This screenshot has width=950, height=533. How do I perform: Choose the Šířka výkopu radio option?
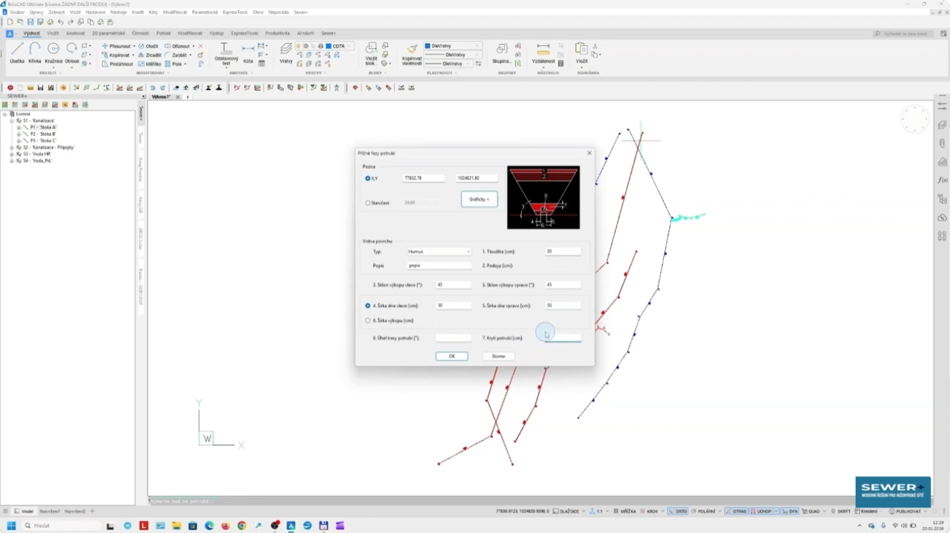tap(368, 320)
